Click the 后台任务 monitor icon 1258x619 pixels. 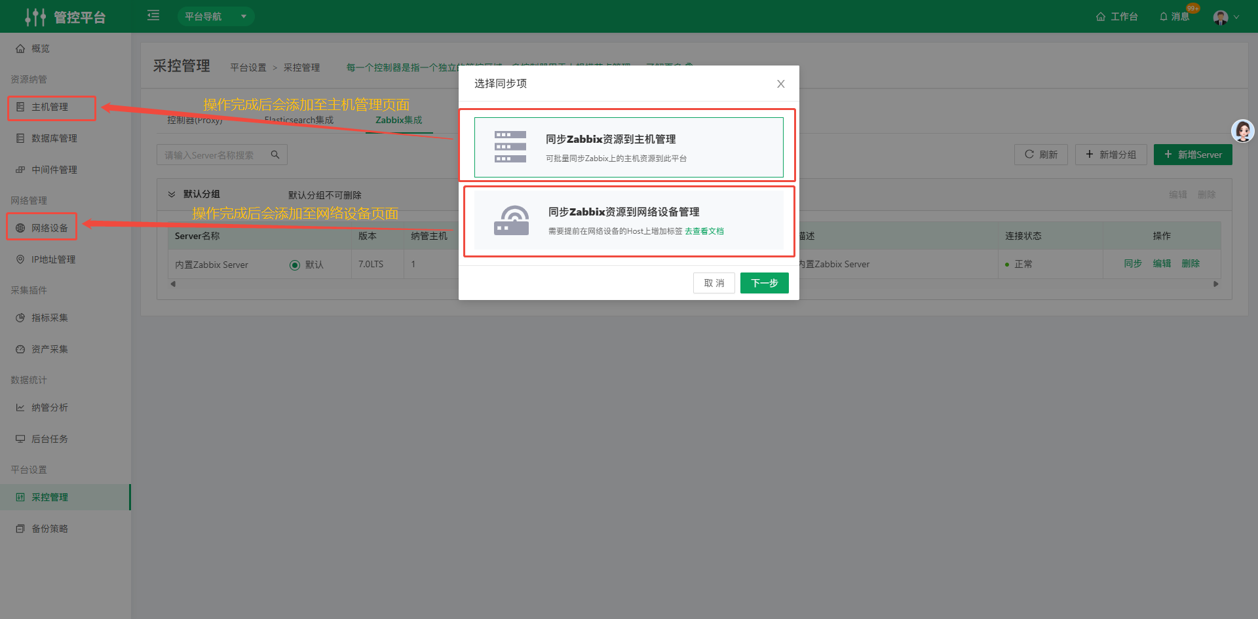point(20,439)
